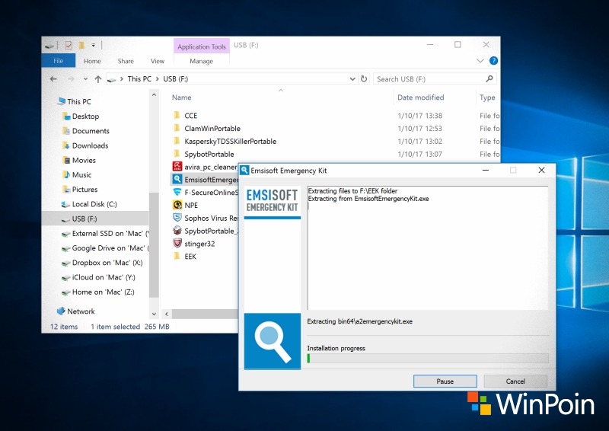Select the avira_pc_cleaner file icon
The image size is (609, 431).
[x=177, y=166]
